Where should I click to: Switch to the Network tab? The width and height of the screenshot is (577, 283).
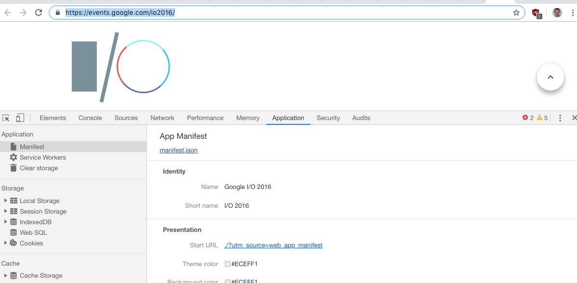162,118
